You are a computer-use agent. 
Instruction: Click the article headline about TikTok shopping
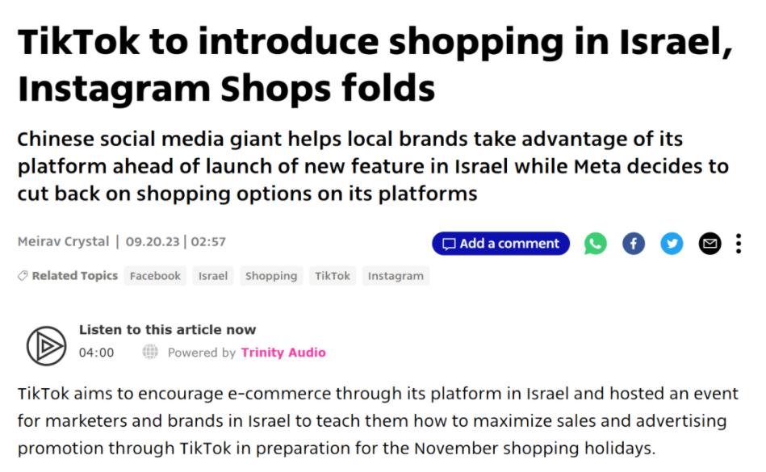tap(375, 65)
